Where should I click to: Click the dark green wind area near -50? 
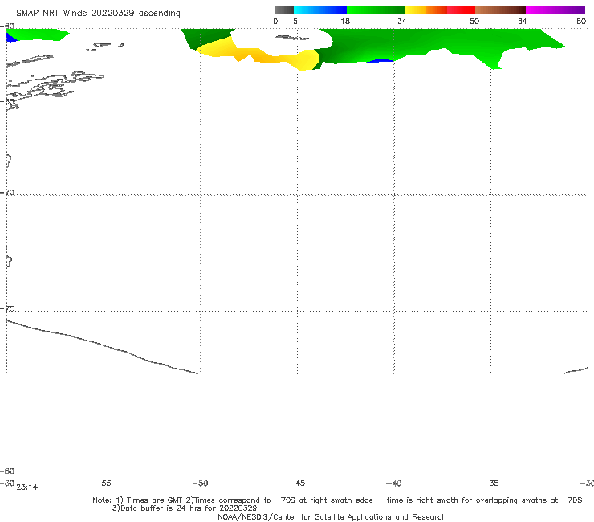point(205,37)
